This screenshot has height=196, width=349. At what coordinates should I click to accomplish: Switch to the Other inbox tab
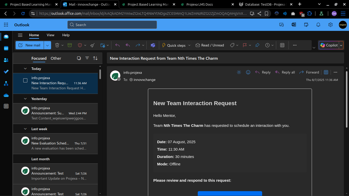(x=56, y=58)
